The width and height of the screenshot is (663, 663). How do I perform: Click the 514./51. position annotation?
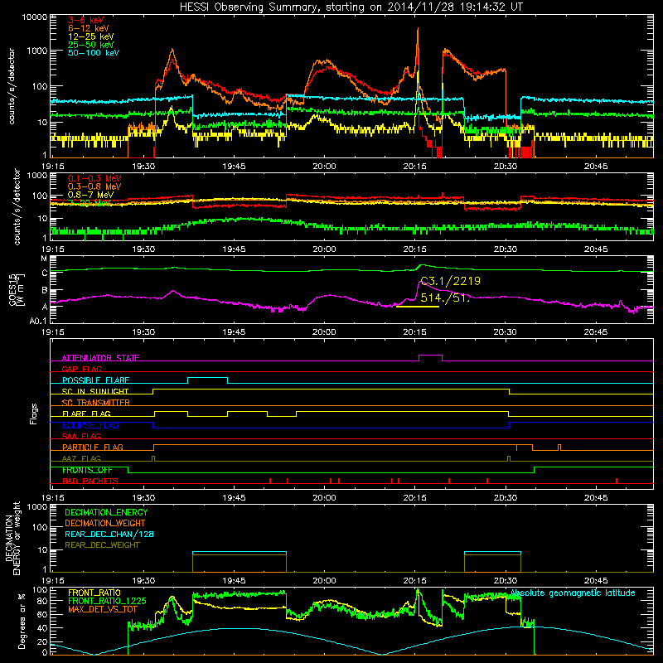(x=445, y=298)
